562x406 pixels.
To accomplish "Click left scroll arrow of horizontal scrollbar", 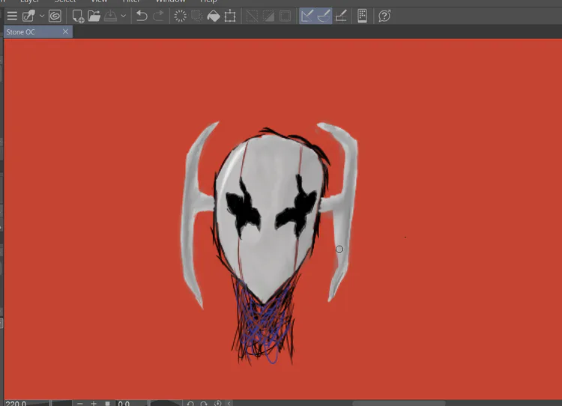I will pos(229,404).
